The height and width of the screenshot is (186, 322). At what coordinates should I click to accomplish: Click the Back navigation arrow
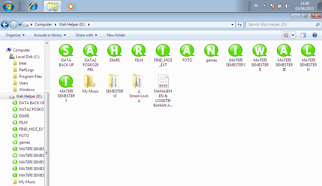click(x=5, y=24)
